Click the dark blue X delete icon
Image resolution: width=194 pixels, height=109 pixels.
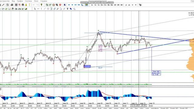click(x=65, y=5)
